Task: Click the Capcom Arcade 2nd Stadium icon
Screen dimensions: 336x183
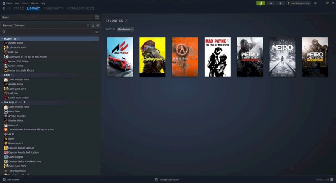Action: click(6, 153)
